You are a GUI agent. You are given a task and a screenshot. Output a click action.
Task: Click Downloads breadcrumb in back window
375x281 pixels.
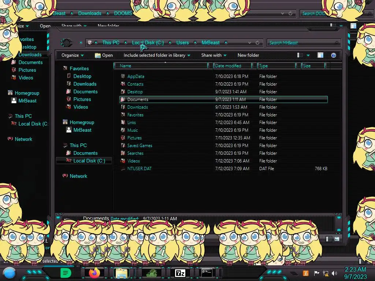pos(90,14)
